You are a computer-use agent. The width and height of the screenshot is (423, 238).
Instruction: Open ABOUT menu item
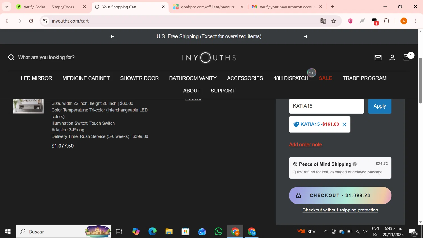point(192,91)
